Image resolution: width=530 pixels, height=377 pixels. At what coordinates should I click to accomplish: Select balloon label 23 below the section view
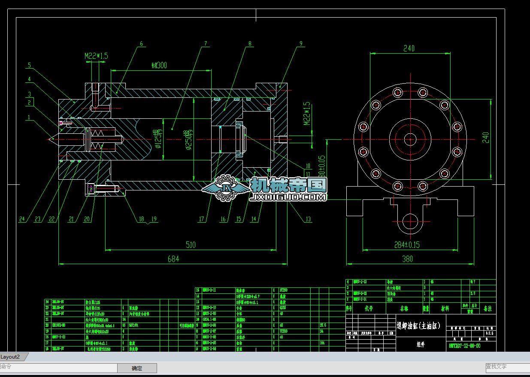pyautogui.click(x=37, y=219)
